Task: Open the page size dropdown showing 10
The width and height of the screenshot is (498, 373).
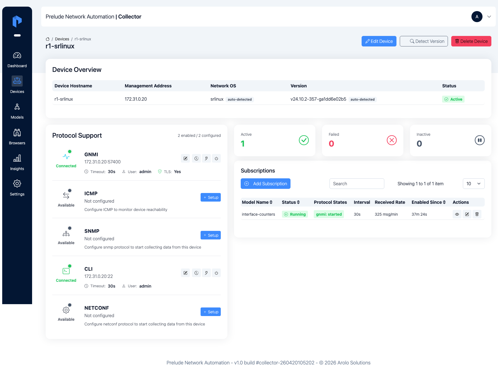Action: click(474, 184)
